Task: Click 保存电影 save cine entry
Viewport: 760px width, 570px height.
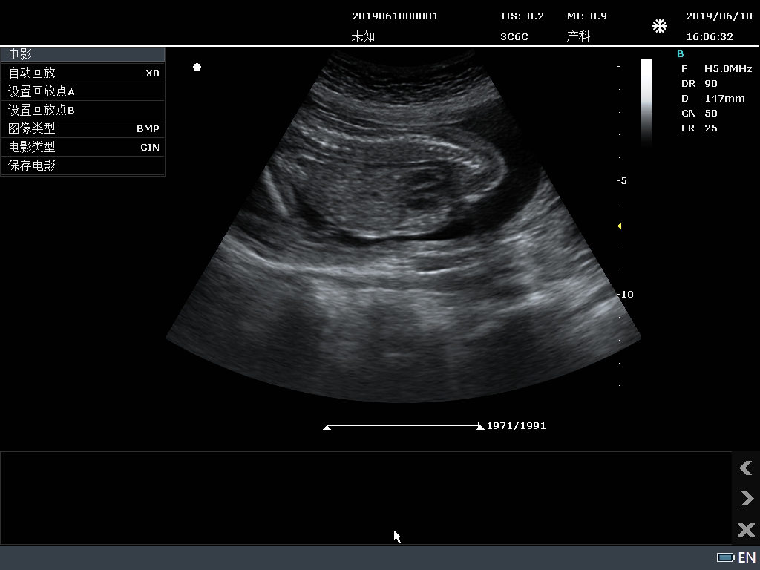Action: click(x=83, y=166)
